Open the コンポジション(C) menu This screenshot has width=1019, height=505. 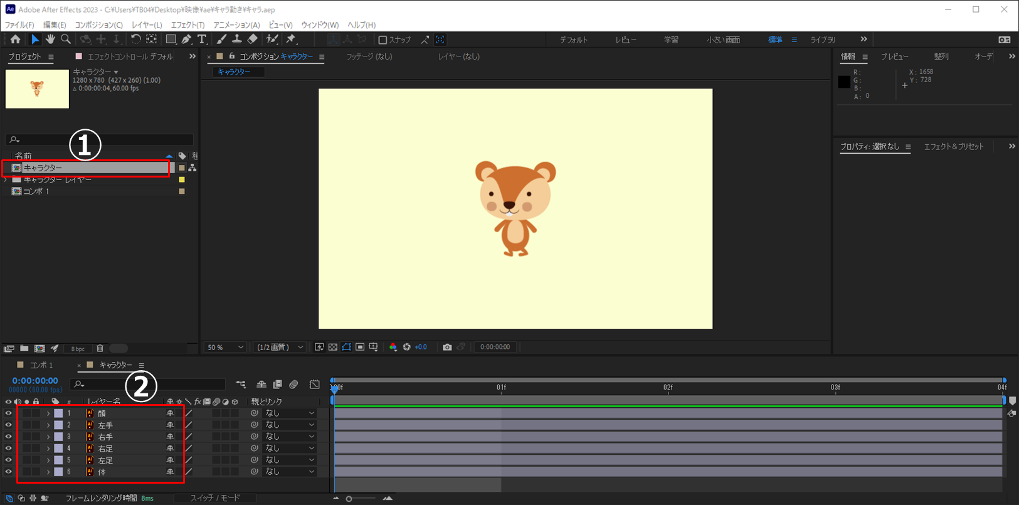98,25
